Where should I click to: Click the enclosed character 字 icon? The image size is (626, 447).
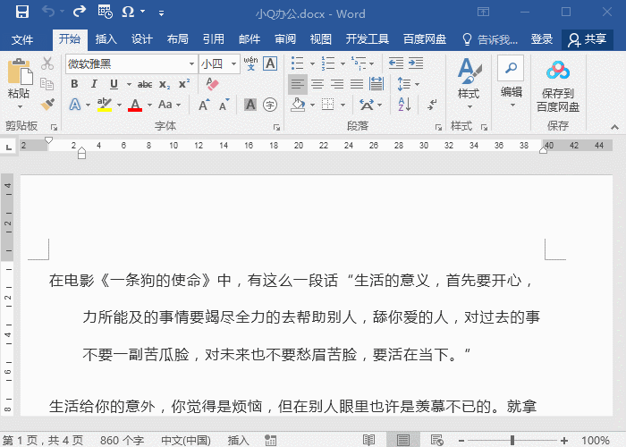pyautogui.click(x=270, y=105)
